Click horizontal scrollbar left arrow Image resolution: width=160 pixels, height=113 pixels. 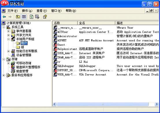(x=54, y=104)
